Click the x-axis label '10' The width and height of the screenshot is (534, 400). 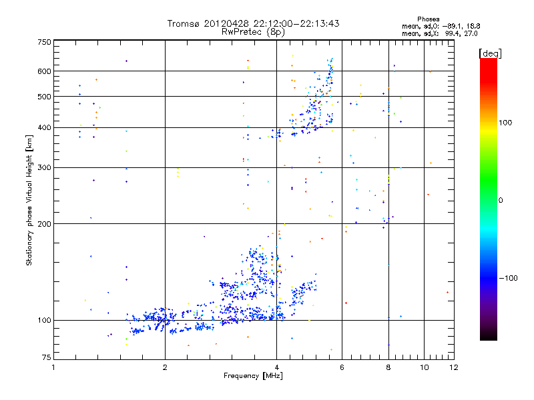(x=425, y=367)
